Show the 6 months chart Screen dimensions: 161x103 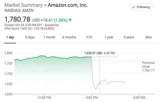point(69,37)
